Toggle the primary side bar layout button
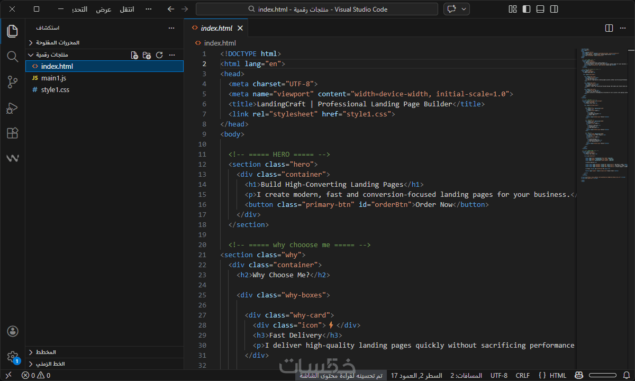Viewport: 635px width, 381px height. click(527, 9)
